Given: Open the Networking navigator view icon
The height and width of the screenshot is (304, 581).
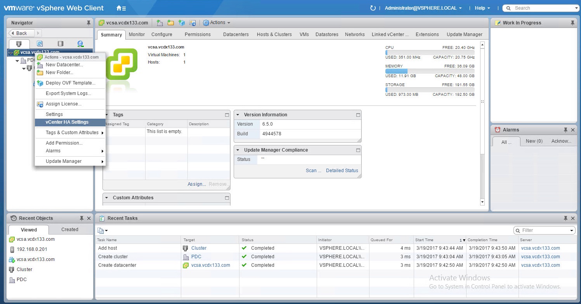Looking at the screenshot, I should 80,44.
